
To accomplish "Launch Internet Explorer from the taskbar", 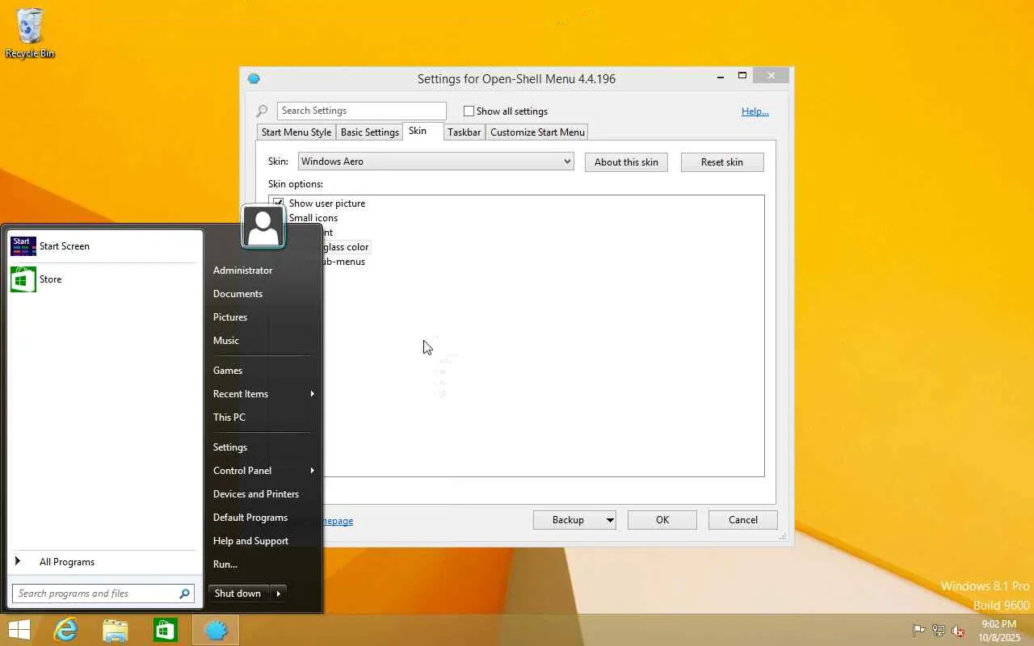I will (65, 630).
